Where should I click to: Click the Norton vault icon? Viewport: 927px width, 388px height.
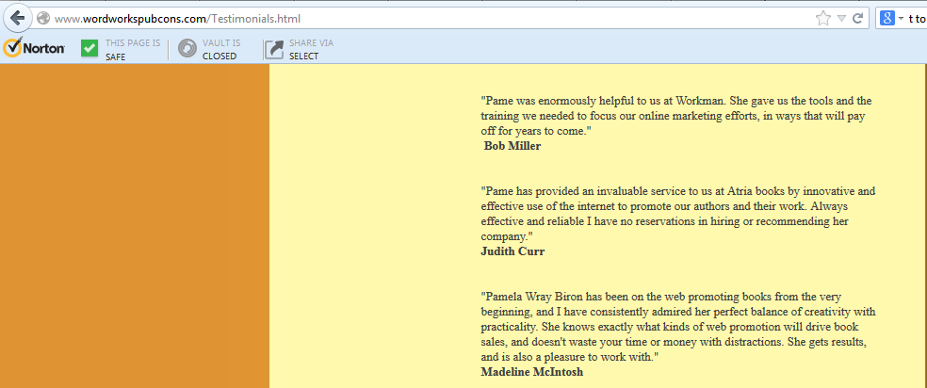(x=187, y=49)
